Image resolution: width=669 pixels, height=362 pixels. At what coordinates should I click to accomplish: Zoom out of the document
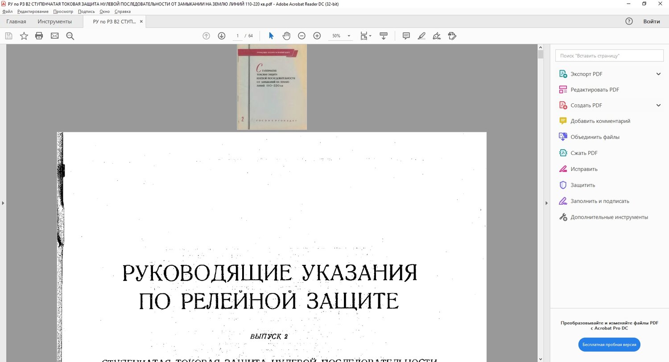point(301,36)
